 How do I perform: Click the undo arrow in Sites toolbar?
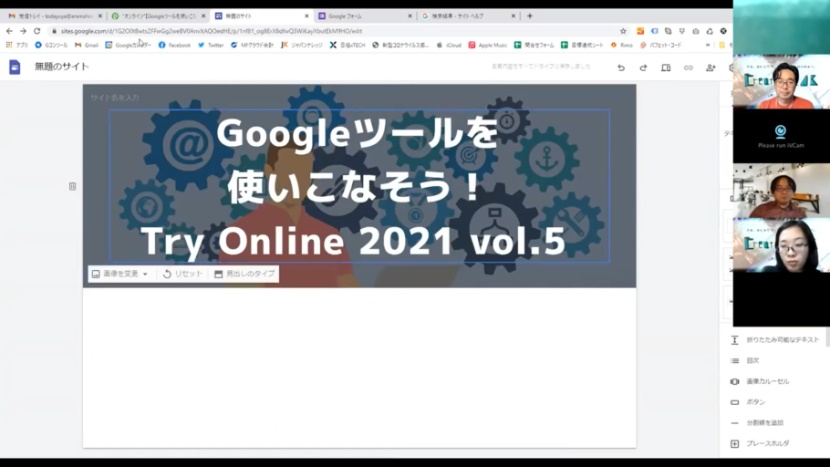coord(621,67)
